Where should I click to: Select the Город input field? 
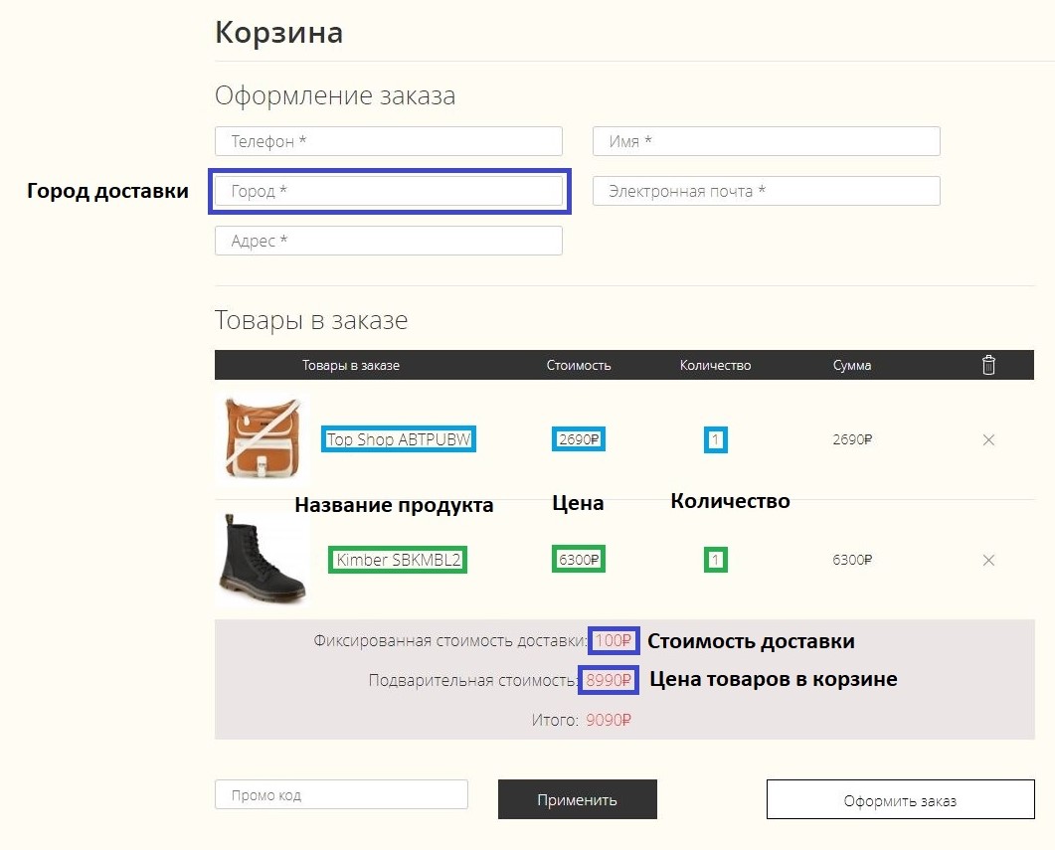[x=389, y=191]
